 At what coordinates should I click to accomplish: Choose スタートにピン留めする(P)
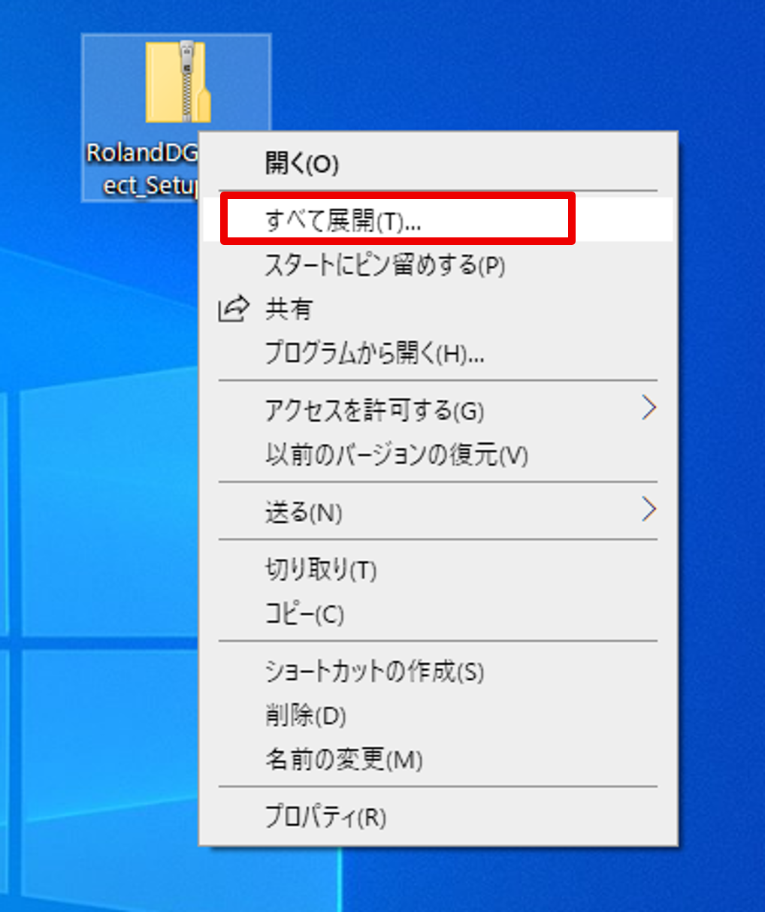(x=438, y=265)
